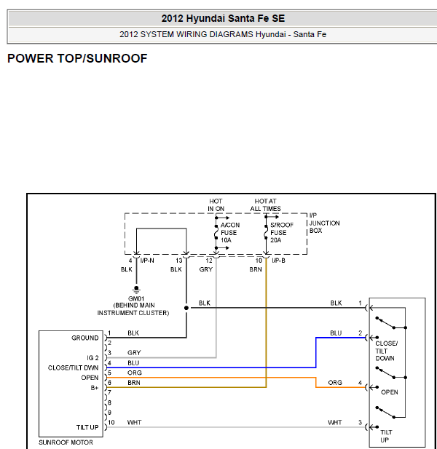Click the 'TILT UP' switch label in switch box
The image size is (437, 449).
click(386, 436)
